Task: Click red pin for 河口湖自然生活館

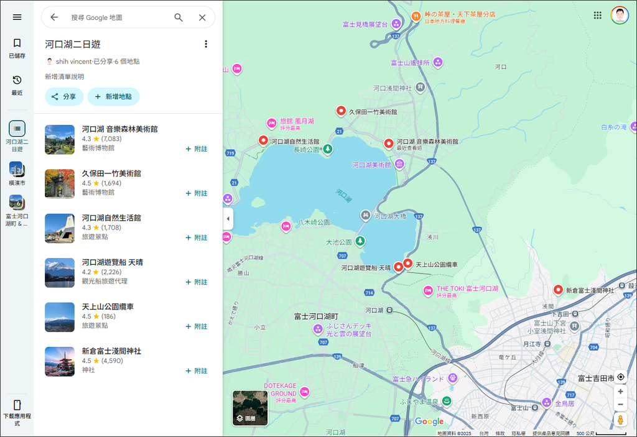Action: tap(263, 140)
